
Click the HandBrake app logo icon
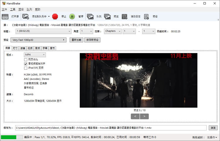pos(4,3)
